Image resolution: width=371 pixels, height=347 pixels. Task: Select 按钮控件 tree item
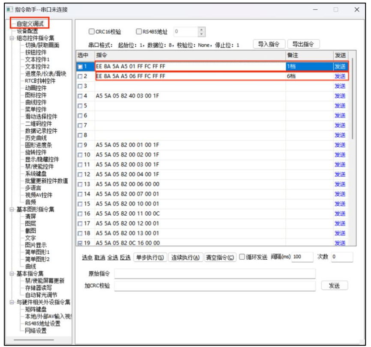pos(36,52)
